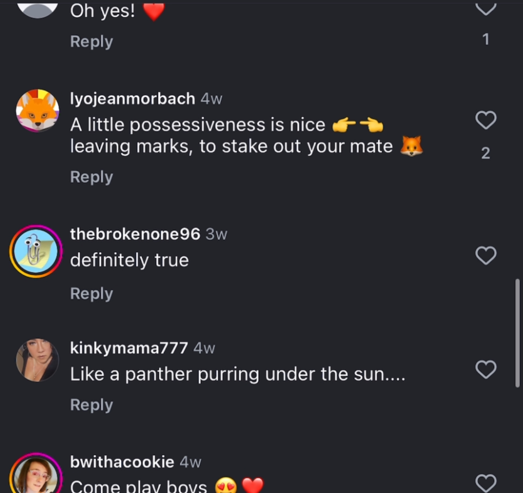523x493 pixels.
Task: Open kinkymama777's profile picture
Action: (x=38, y=360)
